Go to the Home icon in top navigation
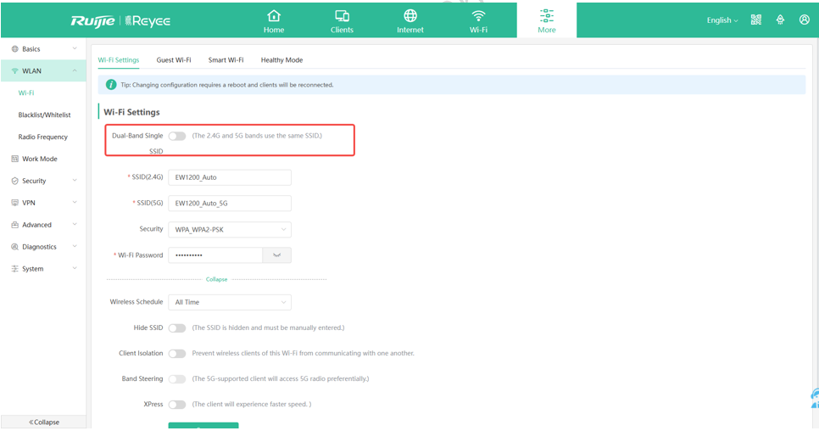819x442 pixels. click(x=274, y=16)
